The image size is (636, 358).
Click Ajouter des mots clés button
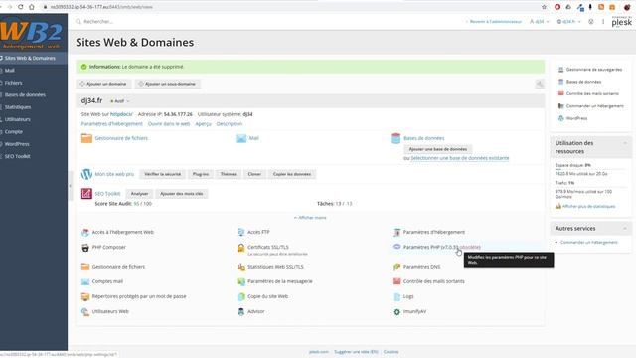click(x=181, y=194)
